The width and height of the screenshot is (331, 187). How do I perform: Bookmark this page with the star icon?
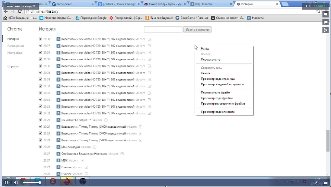click(318, 11)
